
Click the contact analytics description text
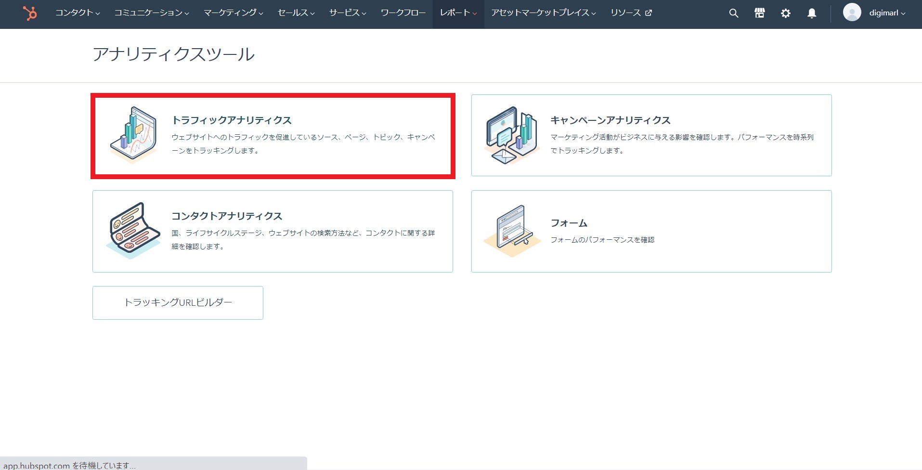coord(303,239)
